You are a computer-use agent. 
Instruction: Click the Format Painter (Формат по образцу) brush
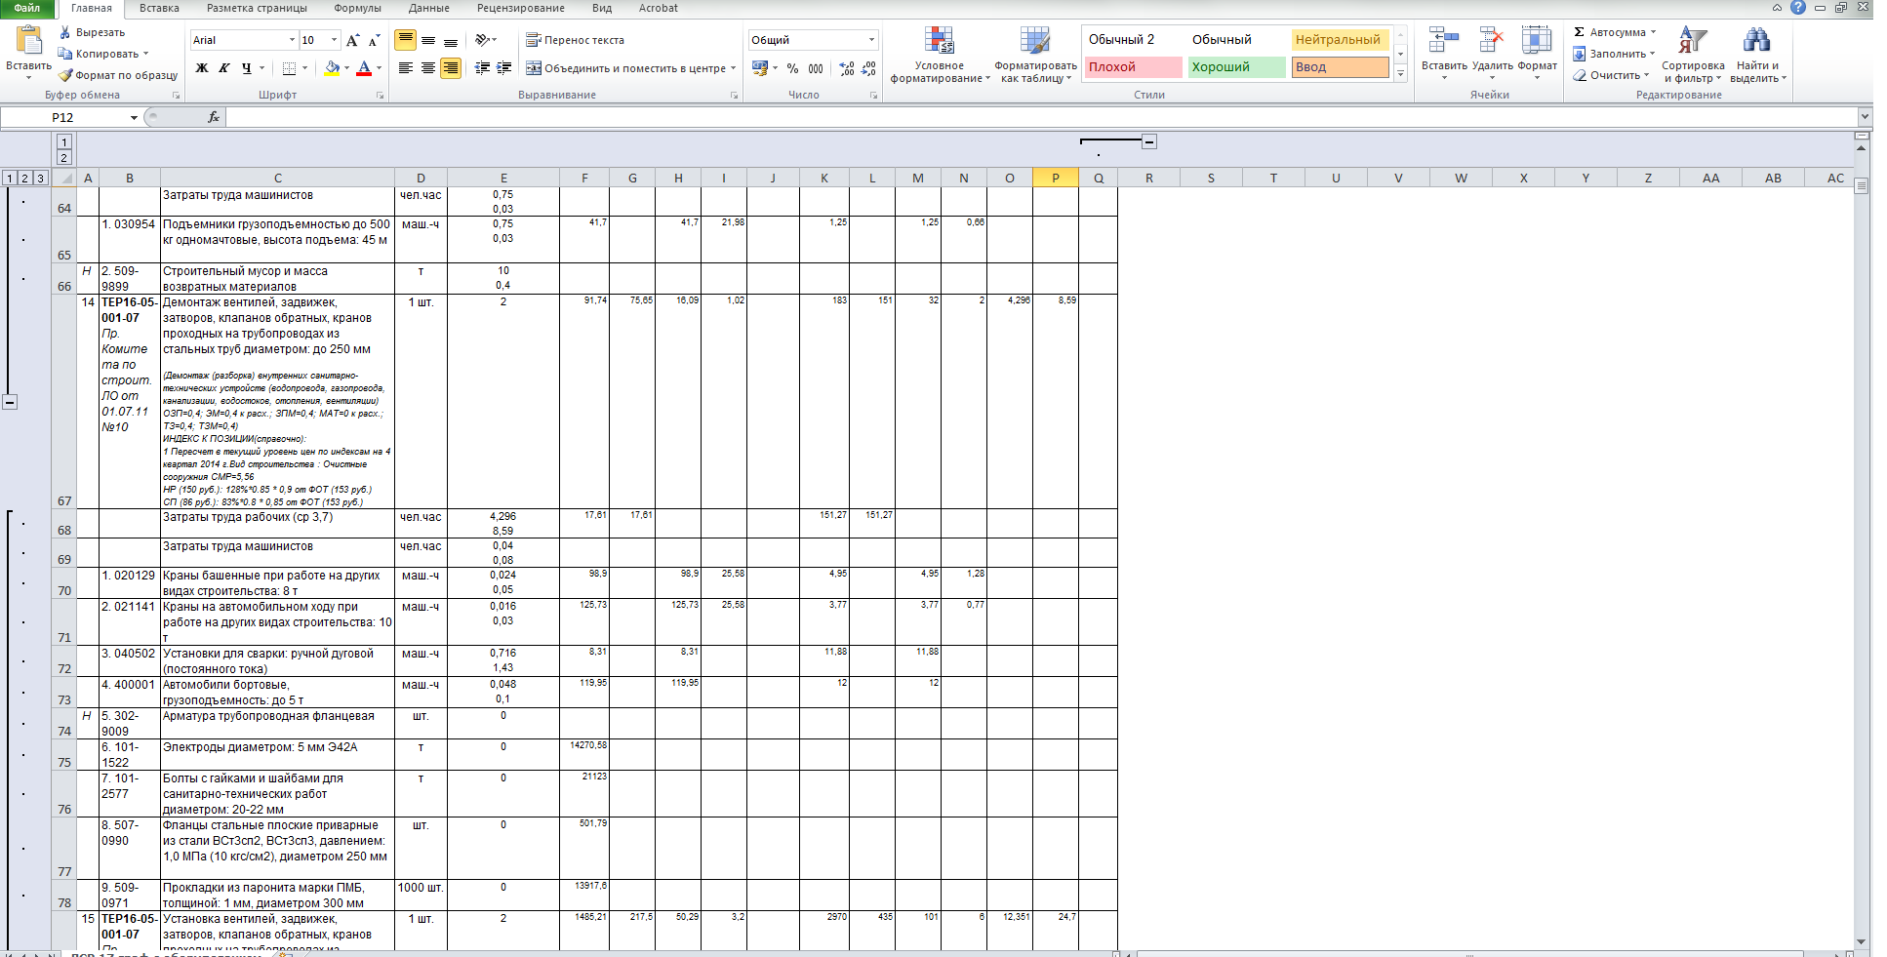(x=65, y=75)
